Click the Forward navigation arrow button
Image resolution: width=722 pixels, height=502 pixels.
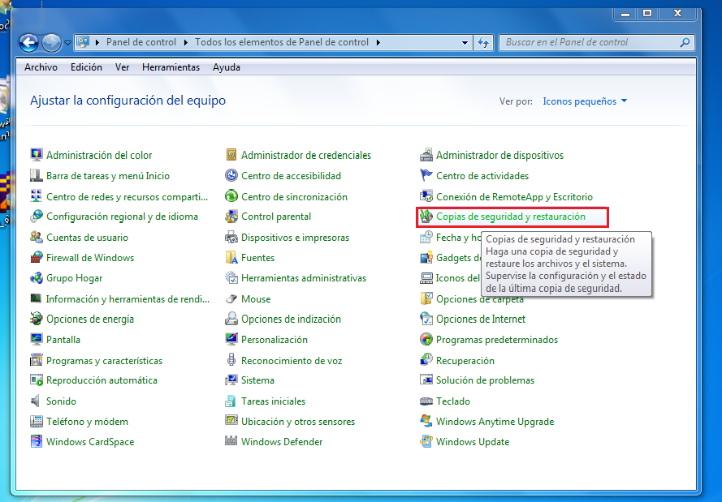[x=51, y=43]
